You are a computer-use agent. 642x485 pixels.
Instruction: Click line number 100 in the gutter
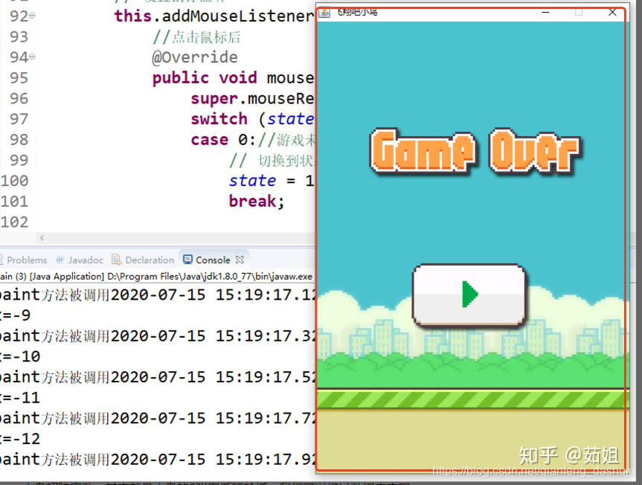pyautogui.click(x=14, y=181)
